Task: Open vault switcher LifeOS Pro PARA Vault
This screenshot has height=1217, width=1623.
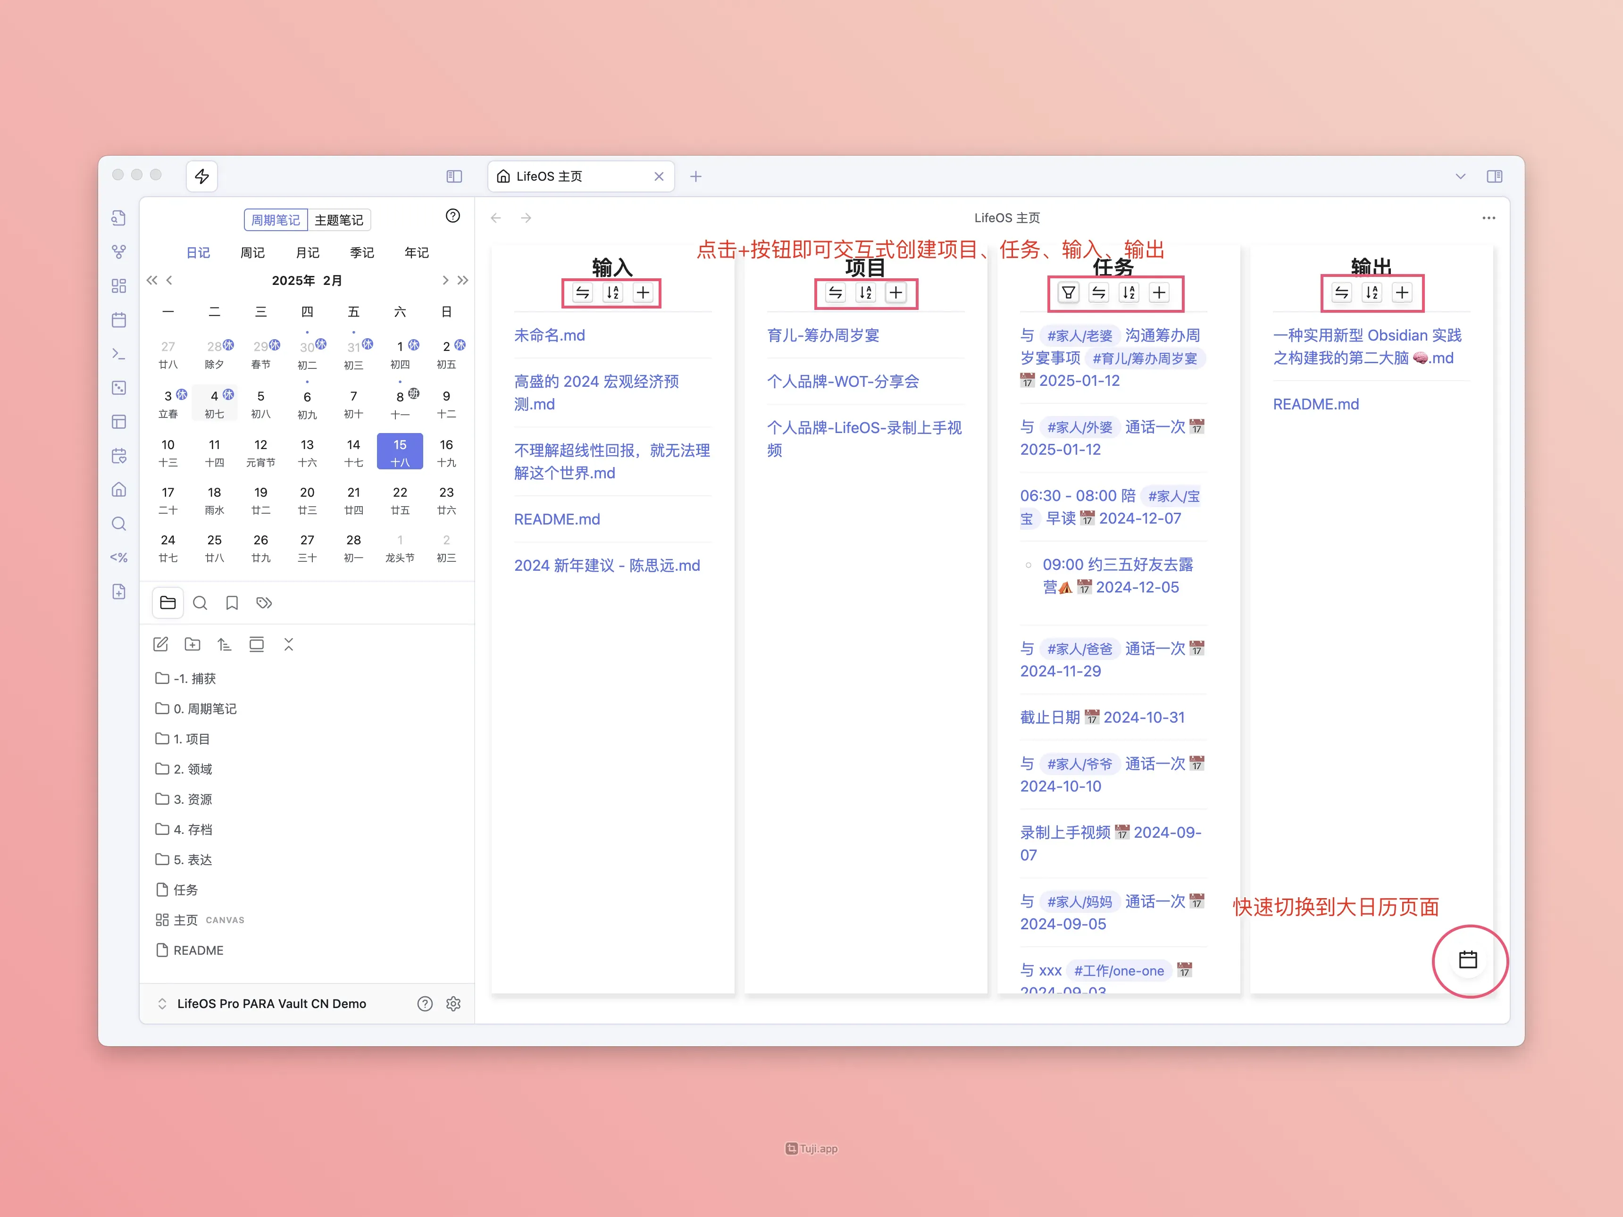Action: [271, 1003]
